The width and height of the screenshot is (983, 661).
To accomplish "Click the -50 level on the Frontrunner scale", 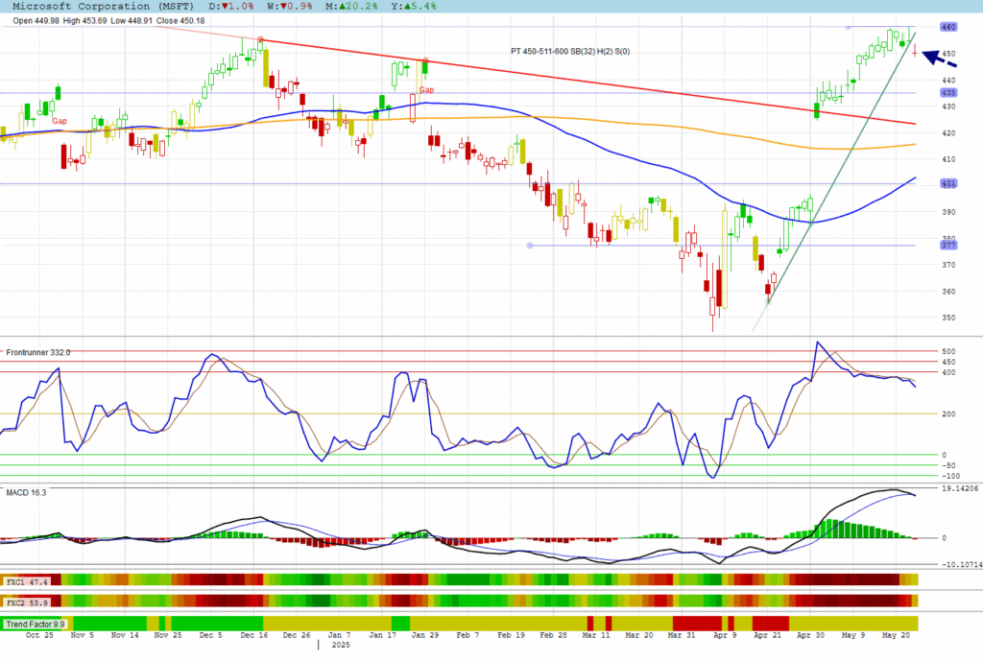I will click(x=948, y=465).
